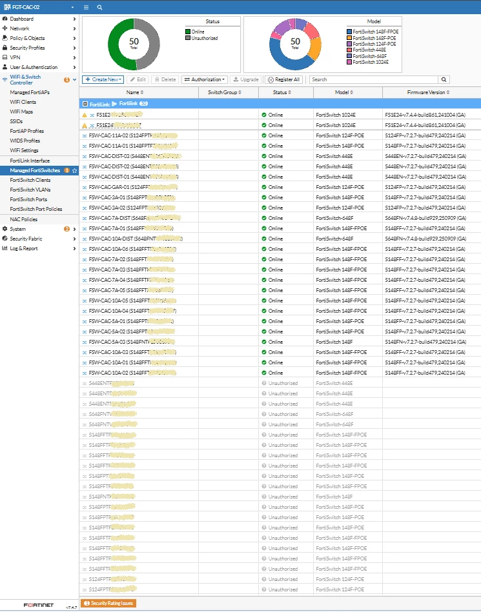Click into the Search field
The image size is (481, 612).
[374, 79]
